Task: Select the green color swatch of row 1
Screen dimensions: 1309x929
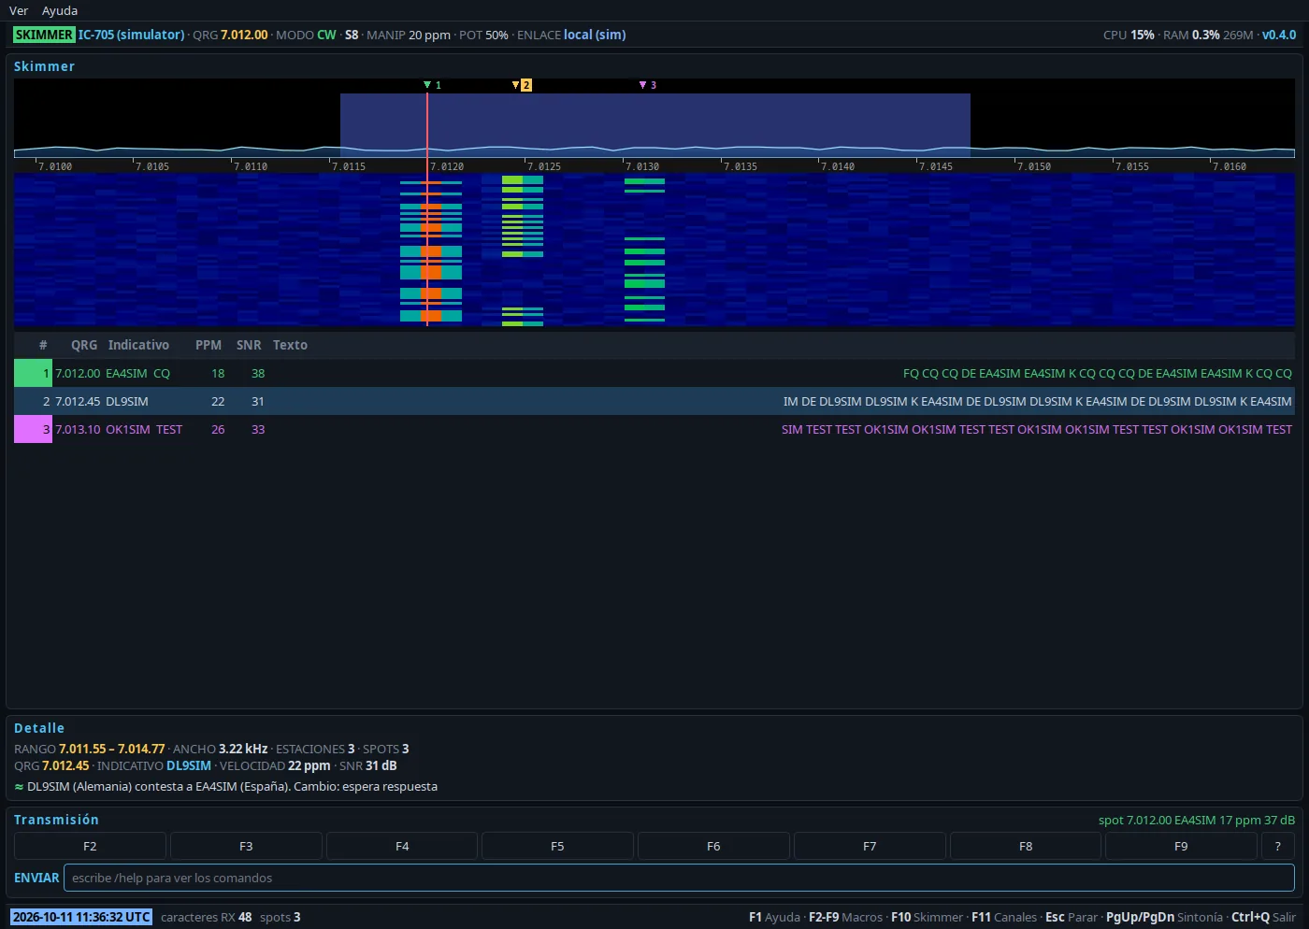Action: click(x=33, y=373)
